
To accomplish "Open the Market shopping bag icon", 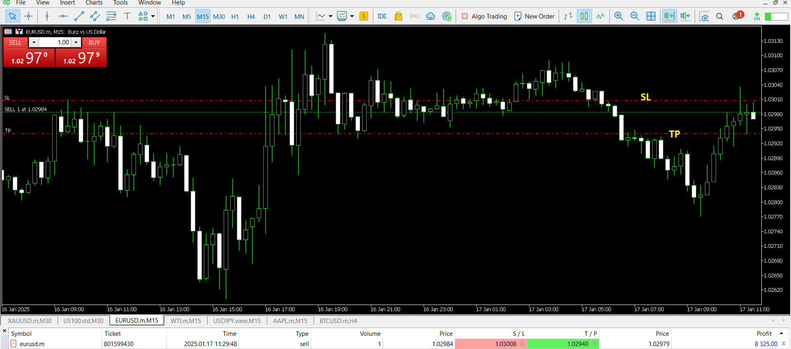I will (x=398, y=16).
